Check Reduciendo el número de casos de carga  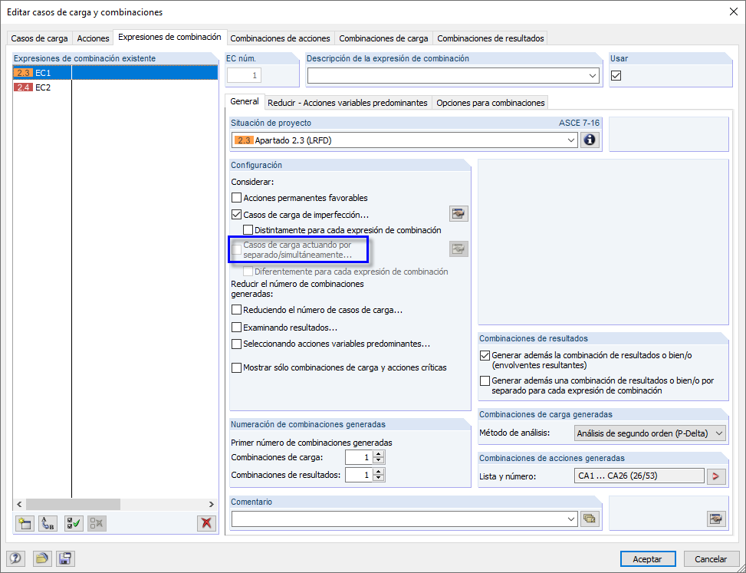pos(236,310)
